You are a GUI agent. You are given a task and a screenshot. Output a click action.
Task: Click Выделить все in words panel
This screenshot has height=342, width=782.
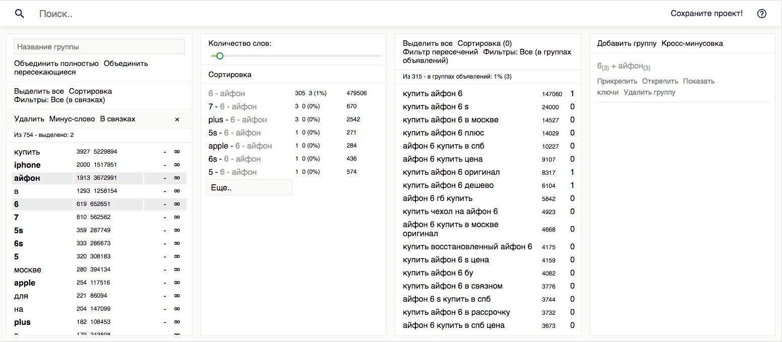tap(39, 91)
